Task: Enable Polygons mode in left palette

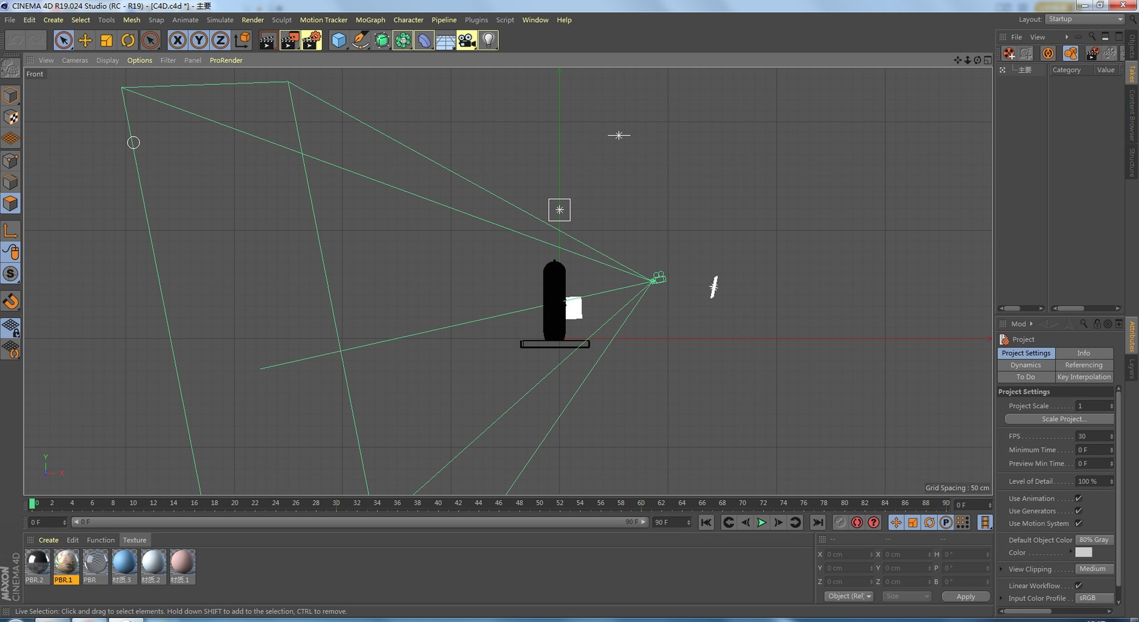Action: tap(11, 204)
